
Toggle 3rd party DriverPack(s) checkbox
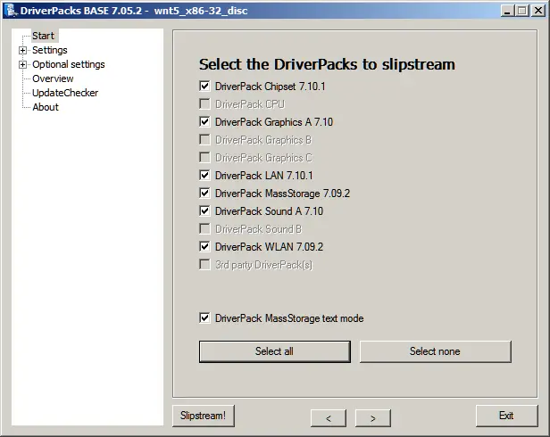pos(204,265)
